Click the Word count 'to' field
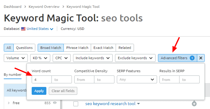Screen dimensions: 210x109 (62, 80)
